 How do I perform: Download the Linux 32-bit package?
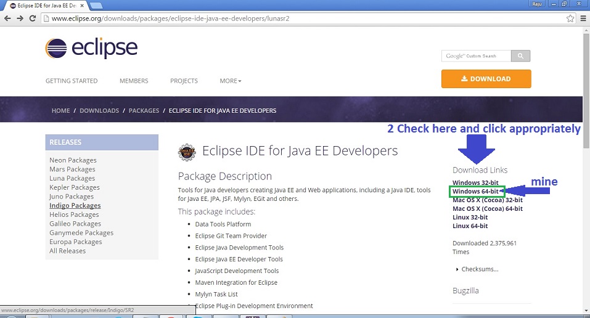point(470,217)
